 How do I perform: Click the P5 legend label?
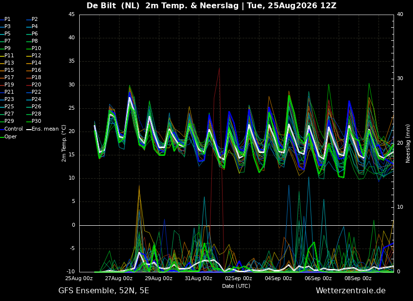7,33
